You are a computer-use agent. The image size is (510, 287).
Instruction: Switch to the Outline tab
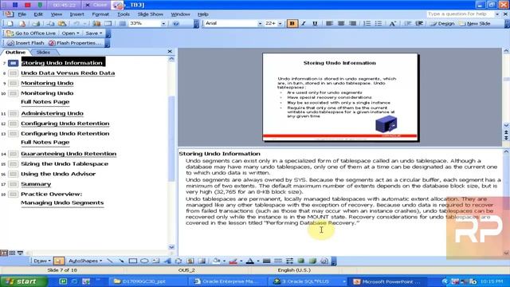[x=15, y=53]
